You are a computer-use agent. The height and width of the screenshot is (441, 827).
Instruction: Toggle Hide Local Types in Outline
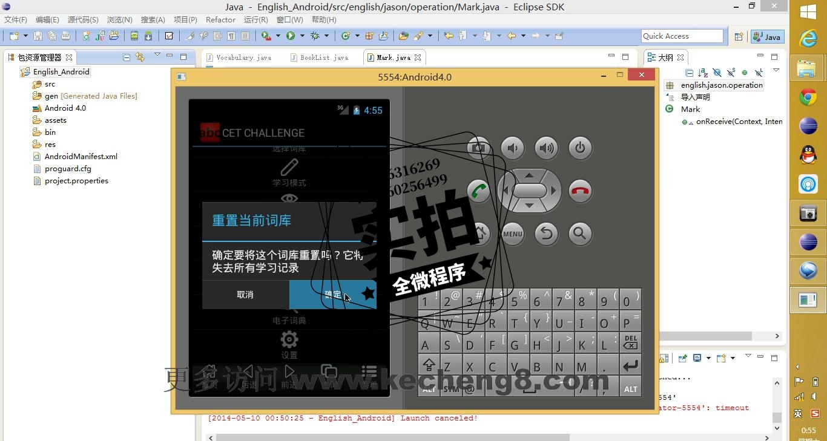(759, 73)
